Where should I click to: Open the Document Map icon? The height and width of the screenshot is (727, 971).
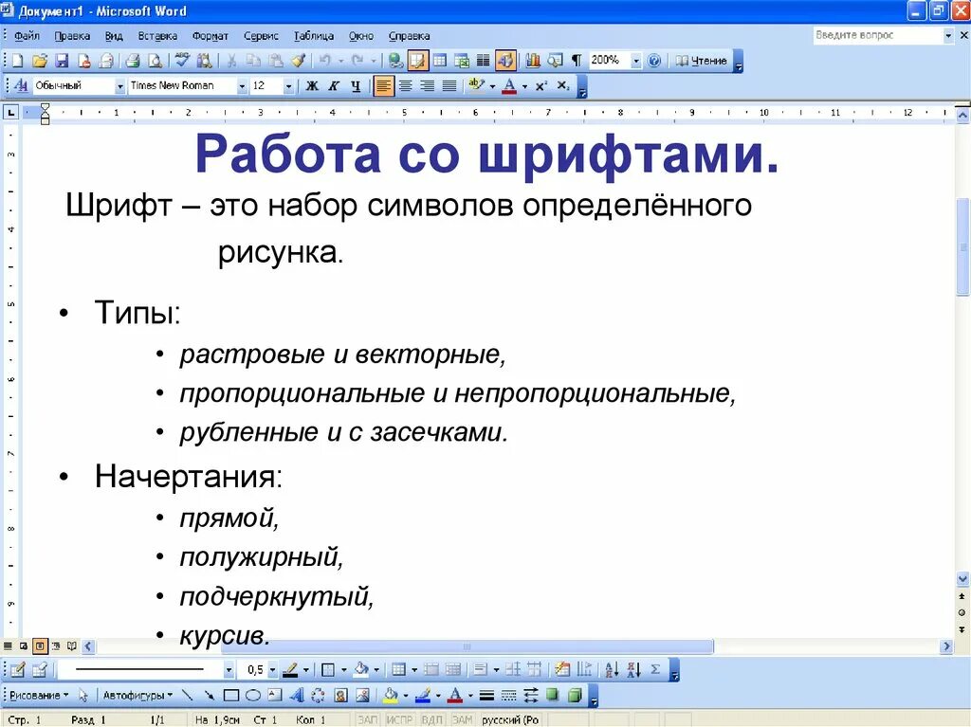pos(555,61)
